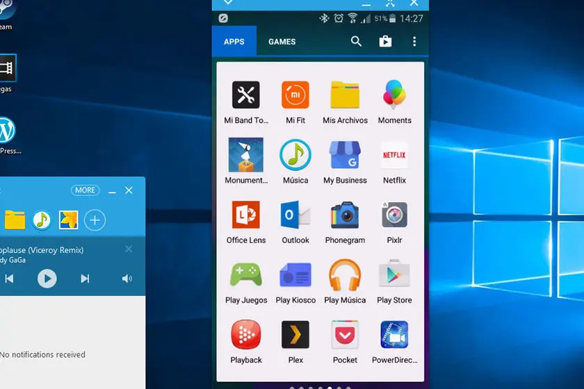Collapse the phone window with the top chevron
The width and height of the screenshot is (584, 389).
point(228,2)
